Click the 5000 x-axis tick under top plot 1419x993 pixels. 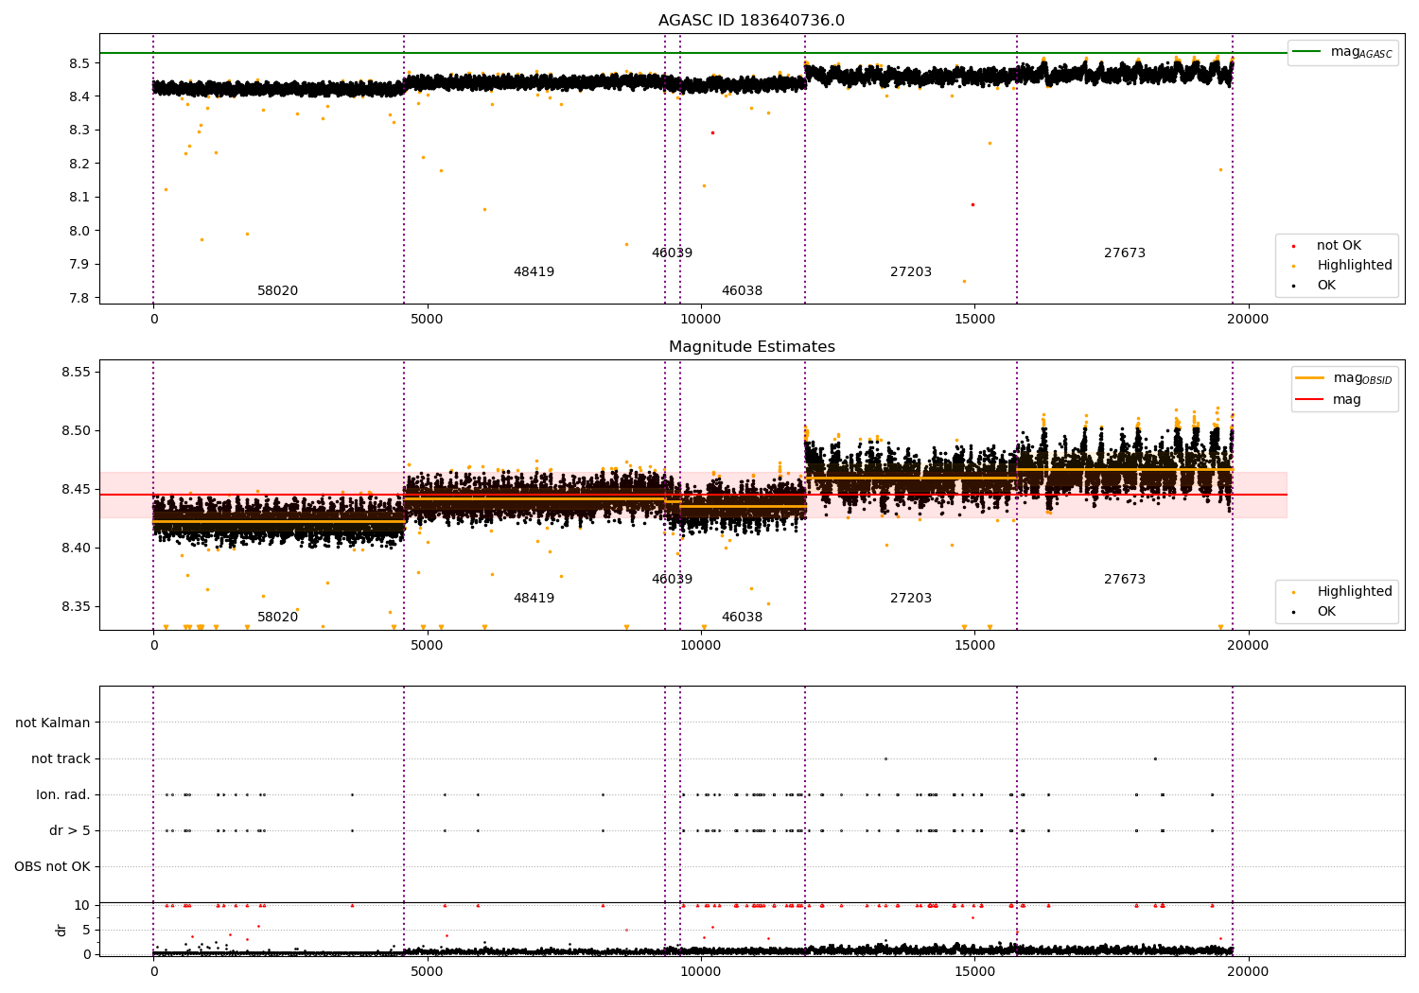click(x=427, y=320)
